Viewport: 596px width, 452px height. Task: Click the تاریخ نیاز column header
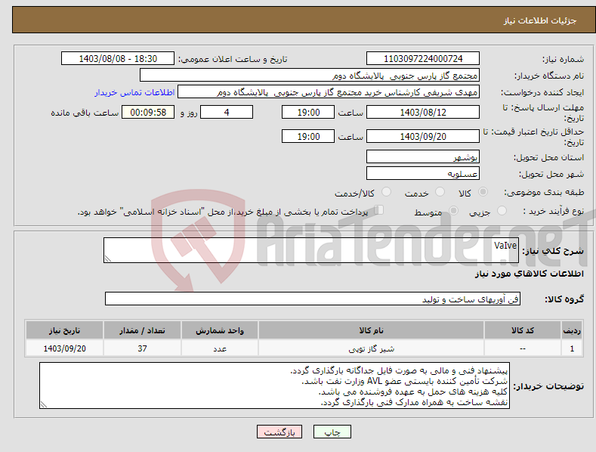[x=65, y=330]
